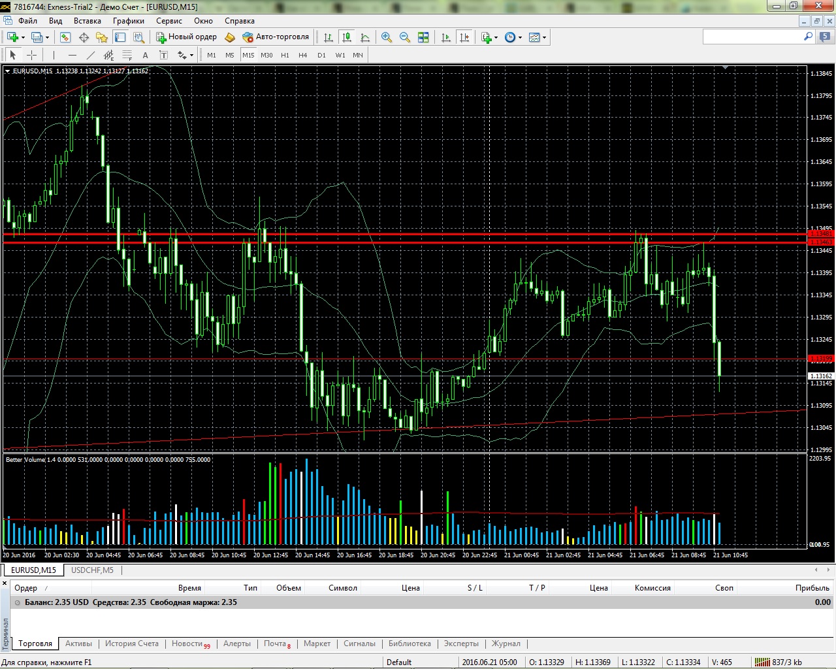Switch to the USDCHF,M5 chart tab
The height and width of the screenshot is (669, 836).
pos(92,570)
